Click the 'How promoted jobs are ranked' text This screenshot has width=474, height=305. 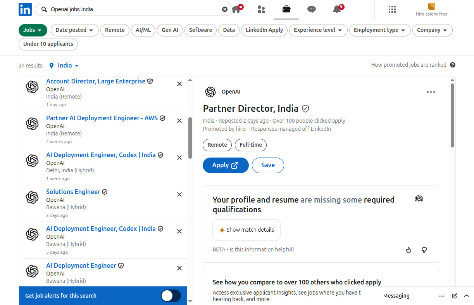(409, 65)
